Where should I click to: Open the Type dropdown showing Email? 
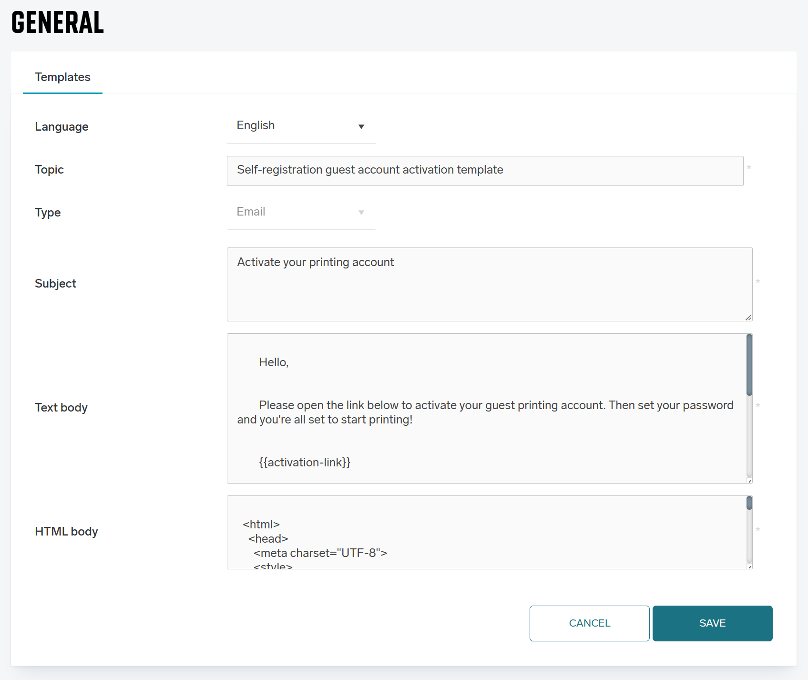(300, 212)
